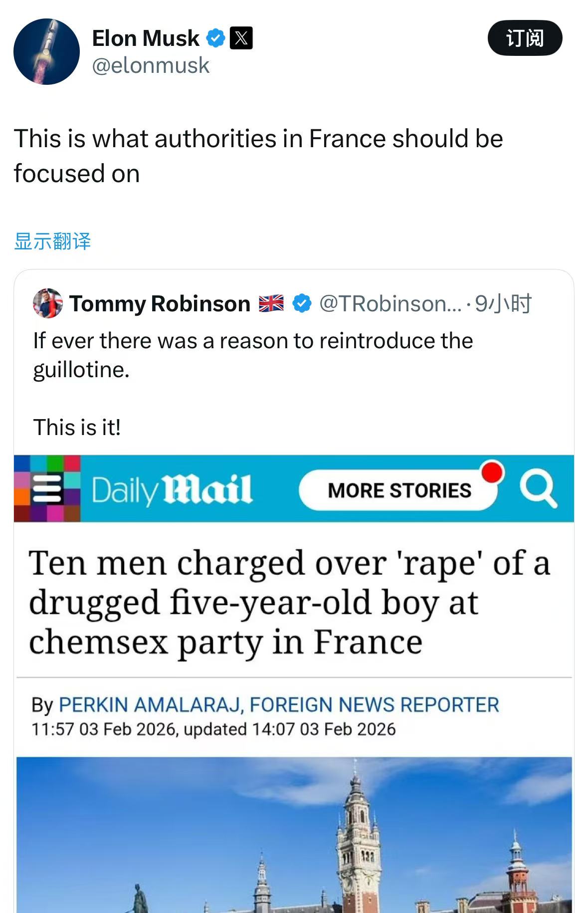Open the MORE STORIES button
The width and height of the screenshot is (588, 913).
[398, 490]
